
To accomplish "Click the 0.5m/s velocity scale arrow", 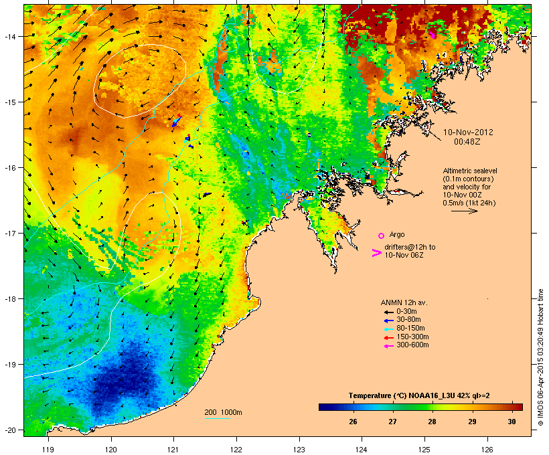I will 464,211.
